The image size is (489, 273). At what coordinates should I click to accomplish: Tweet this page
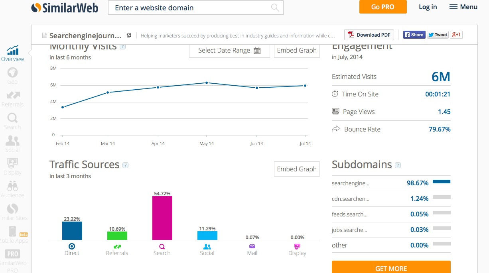[438, 35]
